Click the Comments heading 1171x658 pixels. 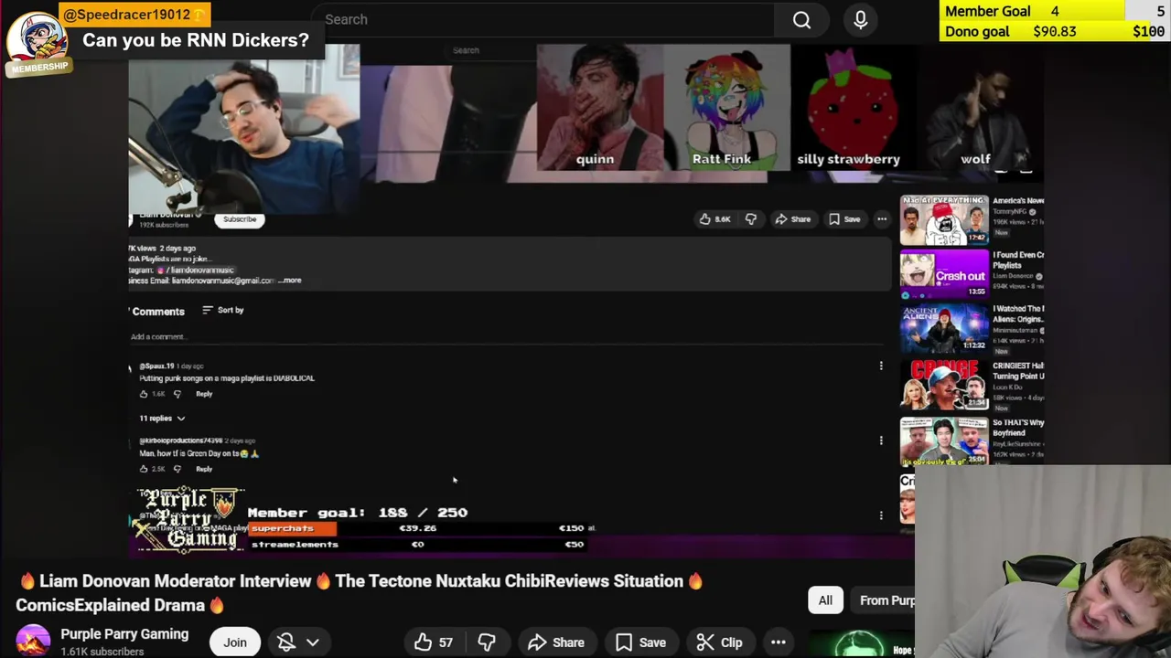point(158,312)
